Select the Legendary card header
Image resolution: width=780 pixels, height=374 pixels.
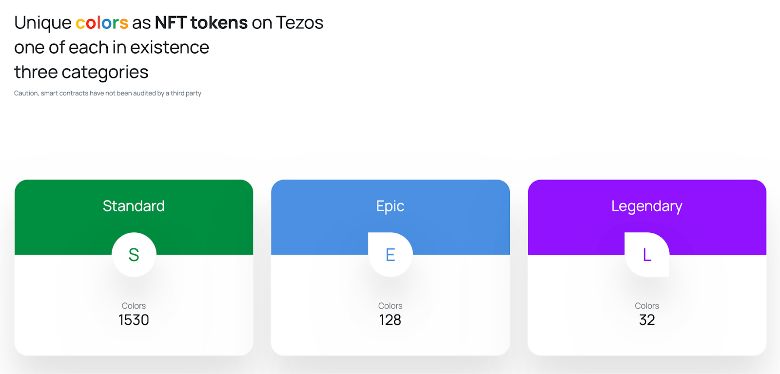pyautogui.click(x=647, y=217)
